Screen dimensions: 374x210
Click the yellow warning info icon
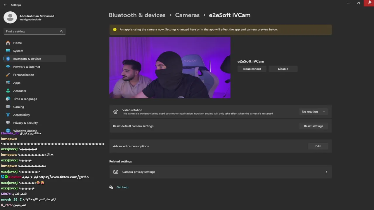click(x=115, y=29)
